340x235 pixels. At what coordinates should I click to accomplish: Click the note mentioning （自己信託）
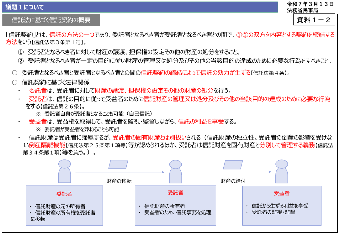pos(94,114)
